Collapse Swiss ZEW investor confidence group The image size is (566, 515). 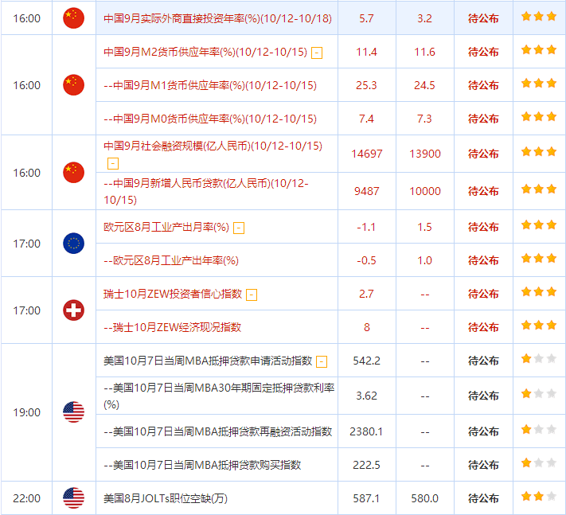252,295
